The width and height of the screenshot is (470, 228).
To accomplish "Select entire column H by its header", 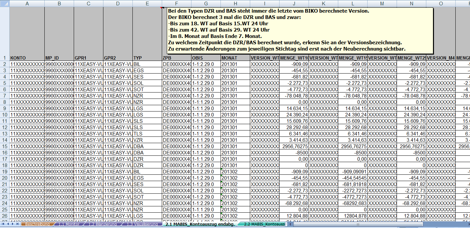I will click(x=235, y=3).
